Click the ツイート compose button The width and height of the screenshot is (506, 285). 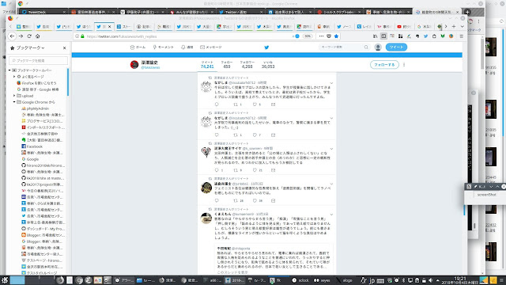(396, 47)
